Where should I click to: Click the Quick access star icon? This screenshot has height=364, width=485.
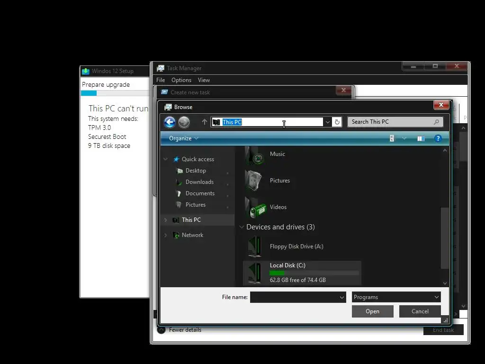click(x=176, y=159)
